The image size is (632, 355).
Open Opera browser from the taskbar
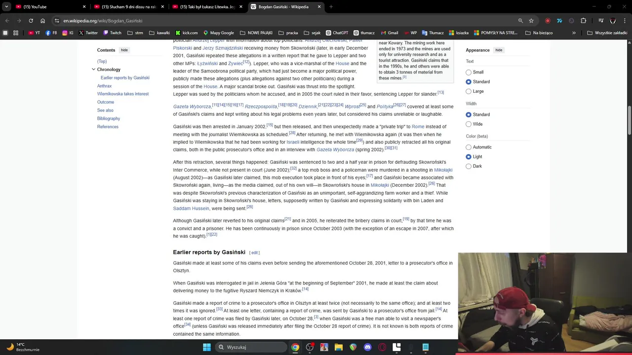click(382, 347)
